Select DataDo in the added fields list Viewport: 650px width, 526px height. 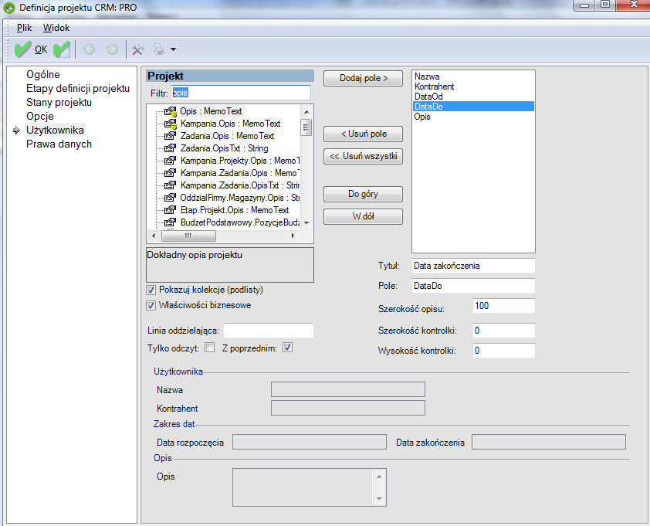[x=473, y=107]
